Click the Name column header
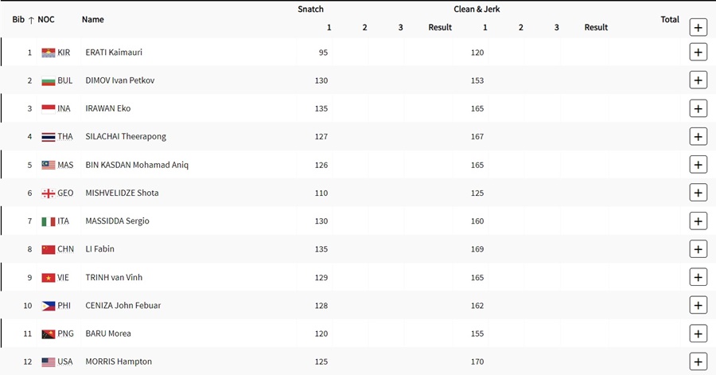 coord(93,20)
